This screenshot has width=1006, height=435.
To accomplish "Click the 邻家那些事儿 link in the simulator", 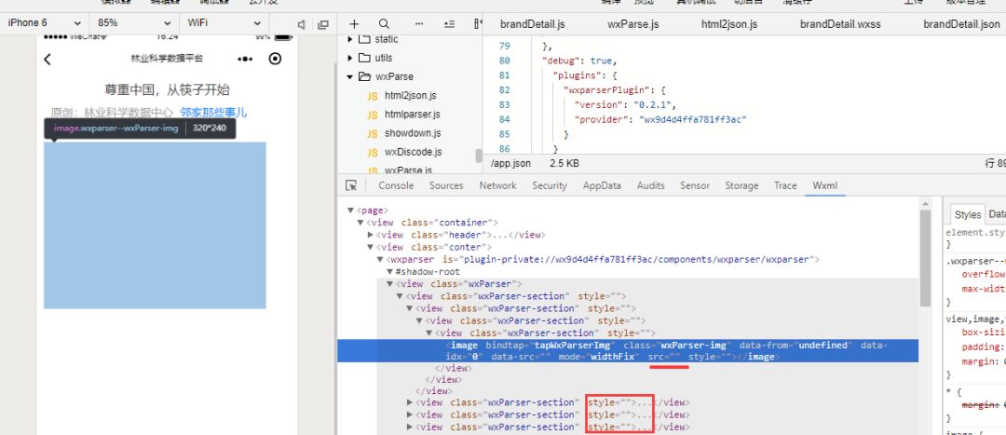I will tap(213, 113).
